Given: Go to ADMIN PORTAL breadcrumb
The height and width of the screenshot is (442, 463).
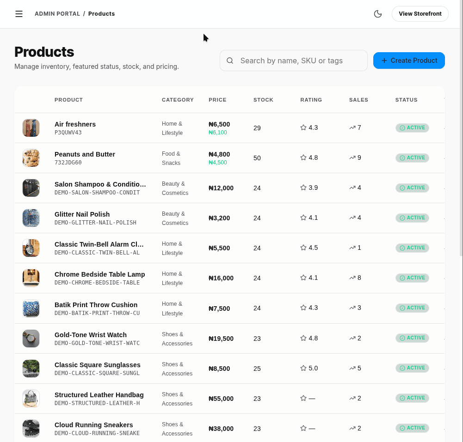Looking at the screenshot, I should 57,14.
